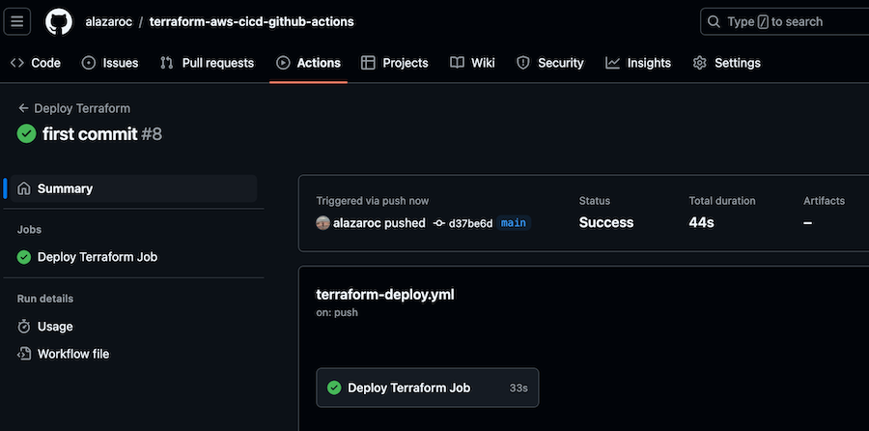Click the Wiki book icon
Image resolution: width=869 pixels, height=431 pixels.
point(457,63)
